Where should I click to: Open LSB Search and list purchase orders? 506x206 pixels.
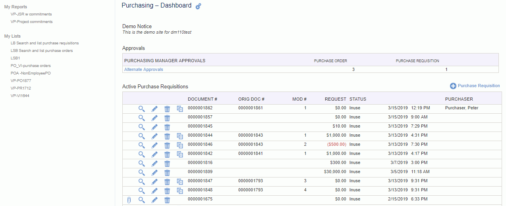[x=42, y=51]
